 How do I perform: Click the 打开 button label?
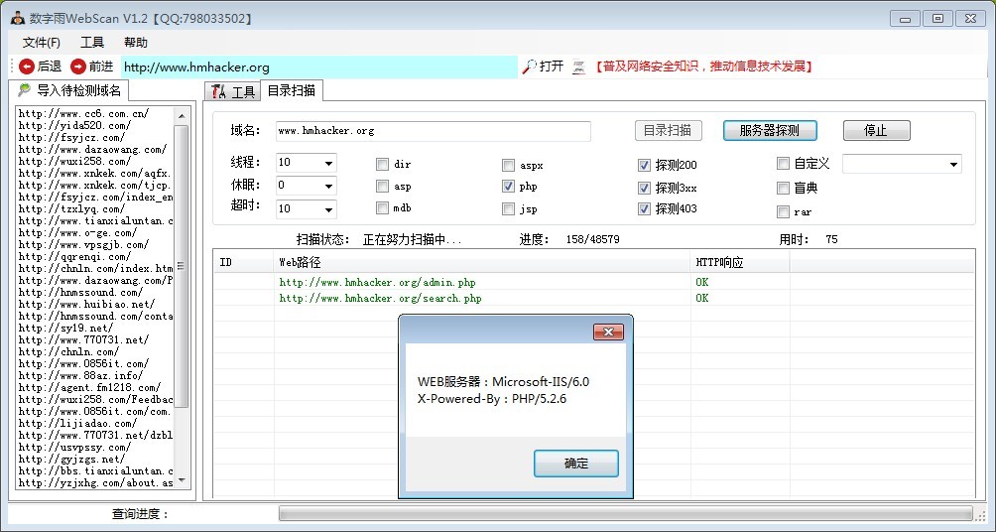pyautogui.click(x=552, y=66)
